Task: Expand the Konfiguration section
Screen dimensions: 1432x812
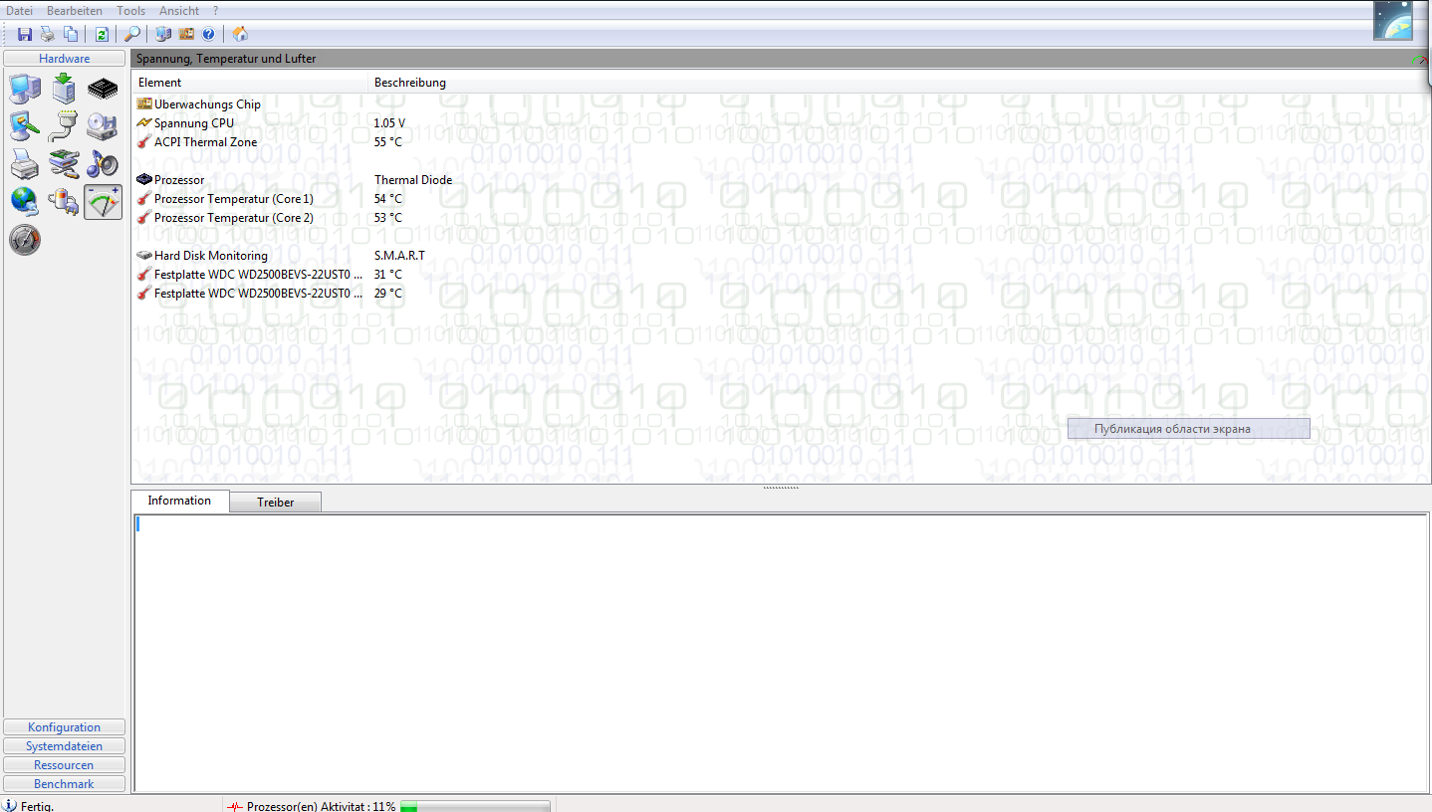Action: pos(65,727)
